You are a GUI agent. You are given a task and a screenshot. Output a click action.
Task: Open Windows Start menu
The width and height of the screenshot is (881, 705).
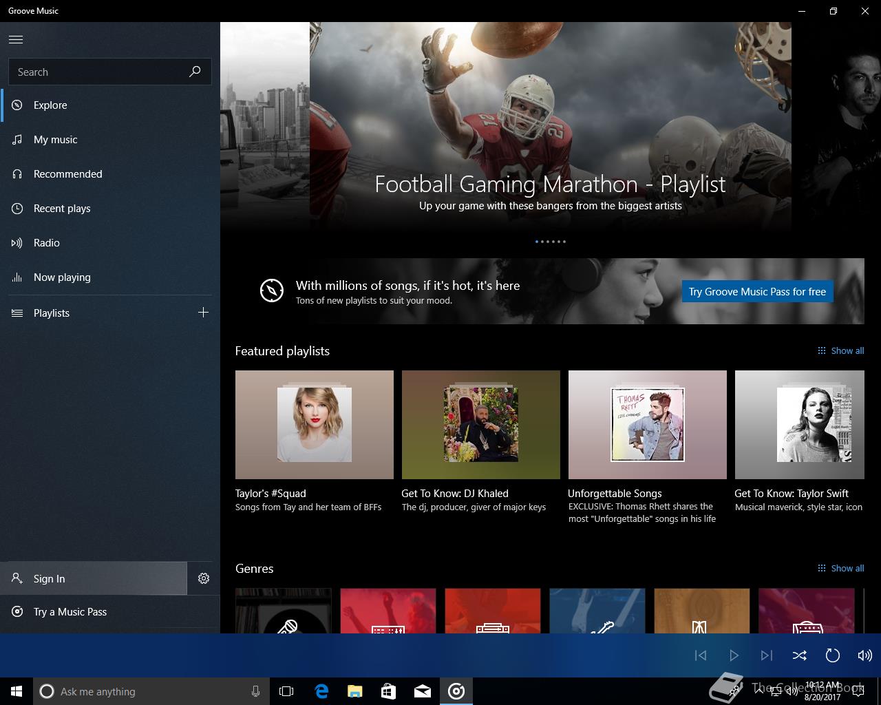(x=17, y=691)
